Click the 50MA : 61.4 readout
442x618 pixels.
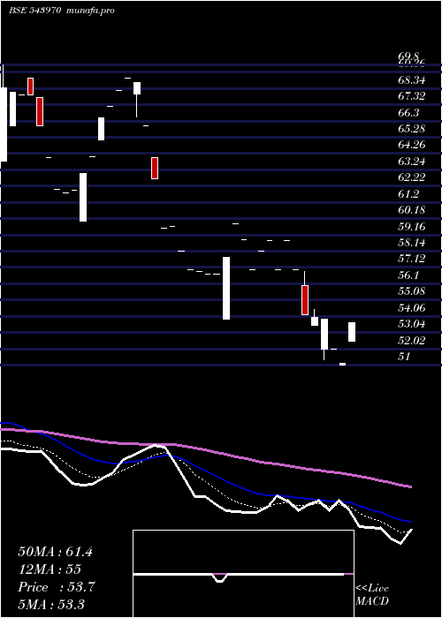pyautogui.click(x=55, y=552)
